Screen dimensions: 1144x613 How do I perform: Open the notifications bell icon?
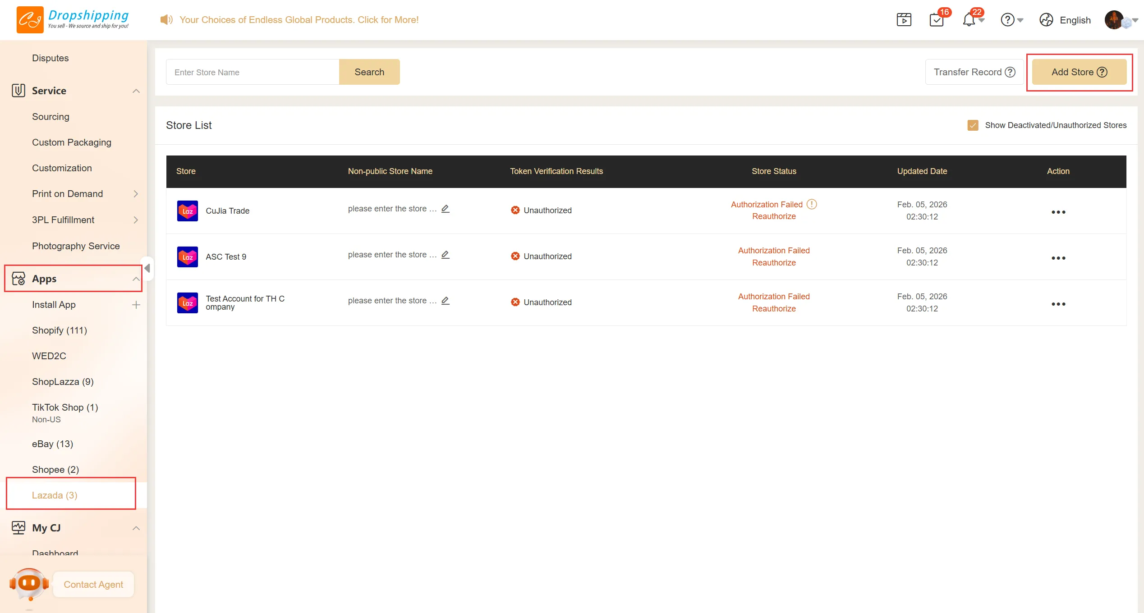tap(969, 20)
